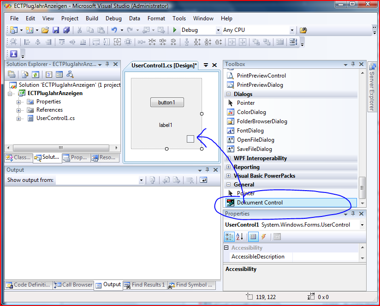
Task: Open the Build menu
Action: point(92,18)
